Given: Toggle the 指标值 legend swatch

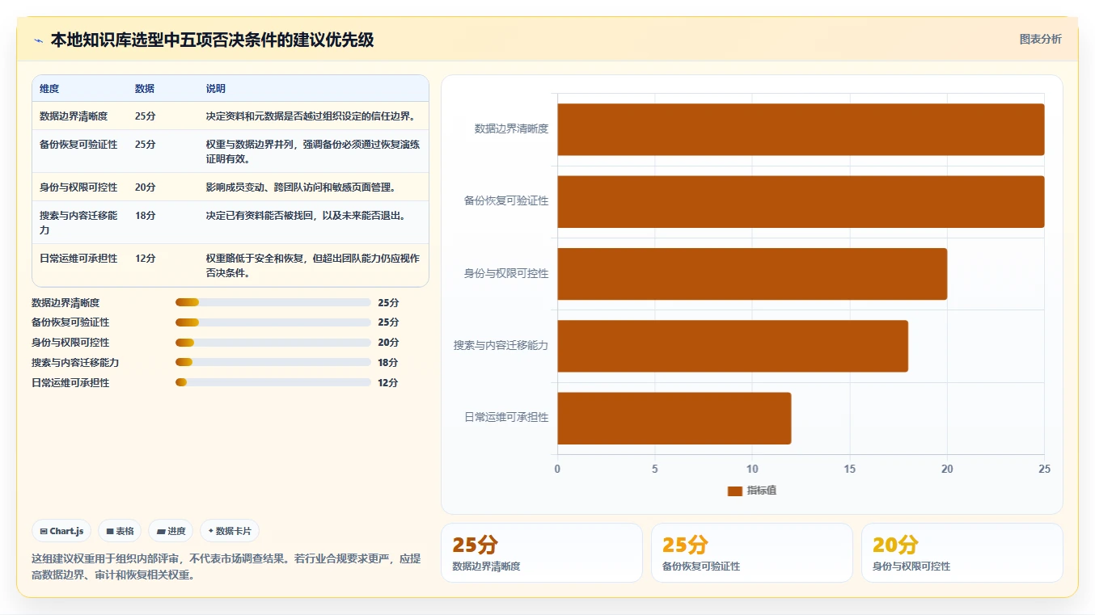Looking at the screenshot, I should click(x=734, y=491).
